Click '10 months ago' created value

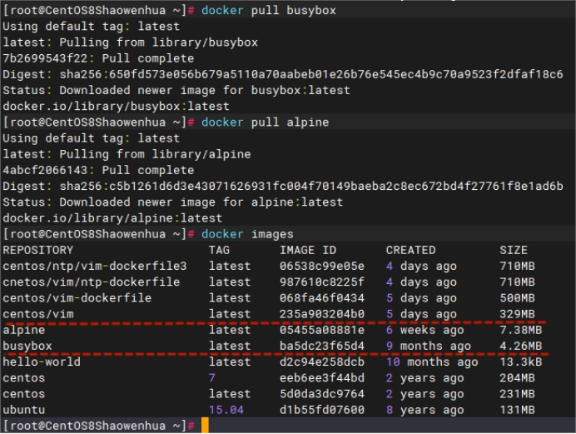coord(432,362)
